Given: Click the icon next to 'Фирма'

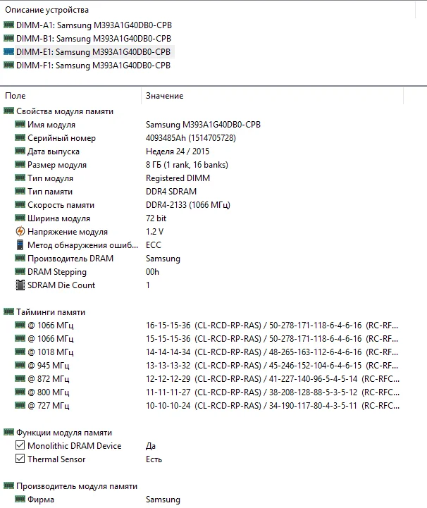Looking at the screenshot, I should point(20,499).
